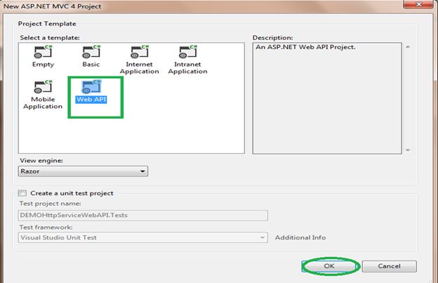Click the 'An ASP.NET Web API Project.' description text

tap(305, 47)
